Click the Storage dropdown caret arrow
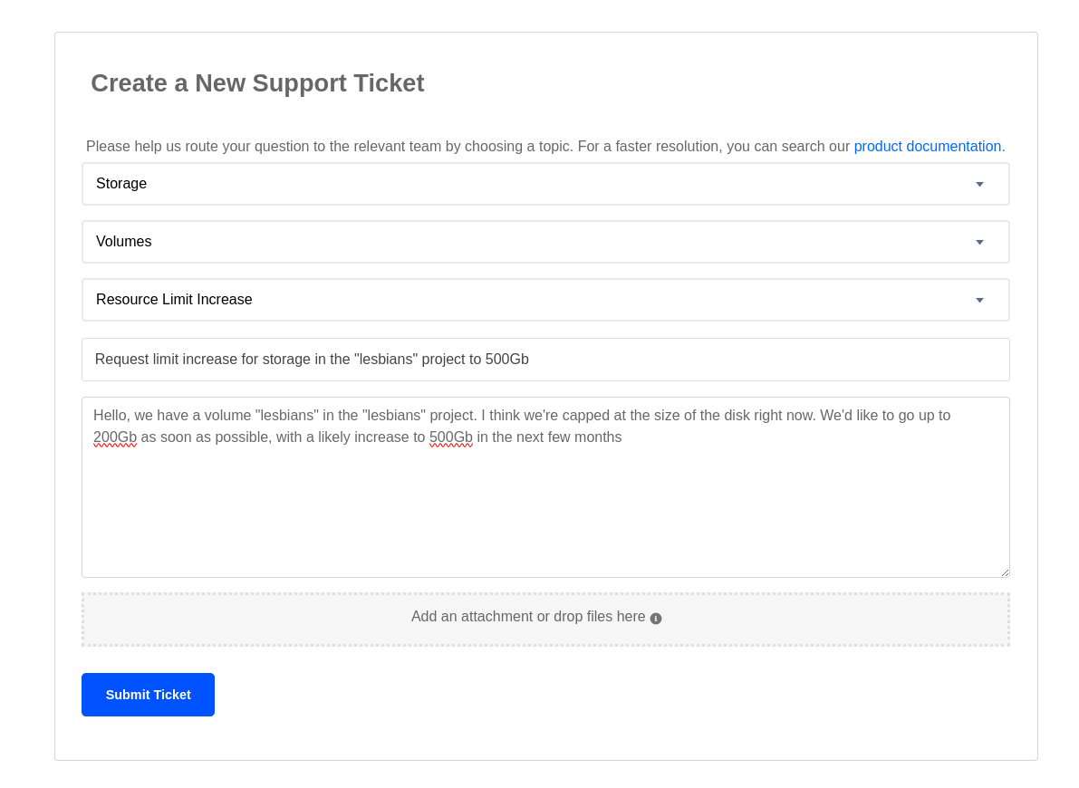1079x788 pixels. 979,185
